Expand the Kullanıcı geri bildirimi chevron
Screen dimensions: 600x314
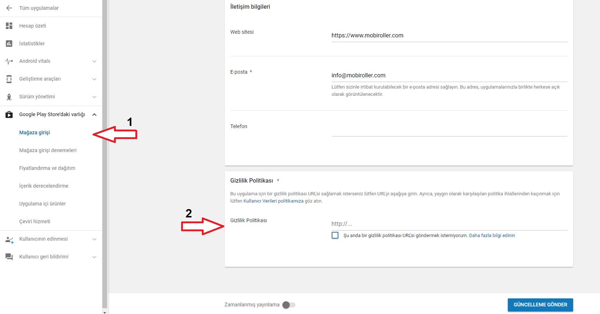pos(94,257)
